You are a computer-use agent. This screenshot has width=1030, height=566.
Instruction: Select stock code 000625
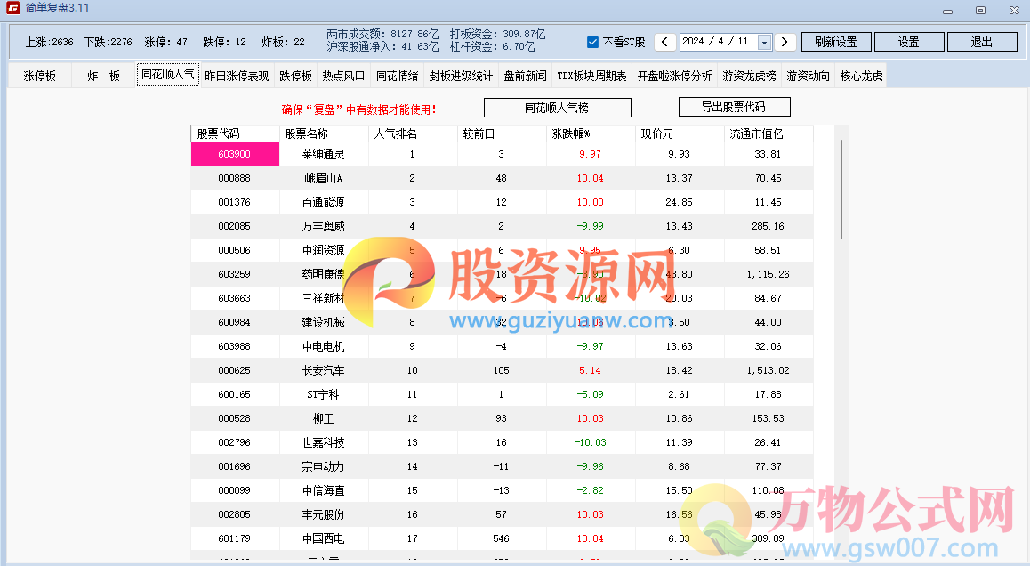(x=235, y=371)
